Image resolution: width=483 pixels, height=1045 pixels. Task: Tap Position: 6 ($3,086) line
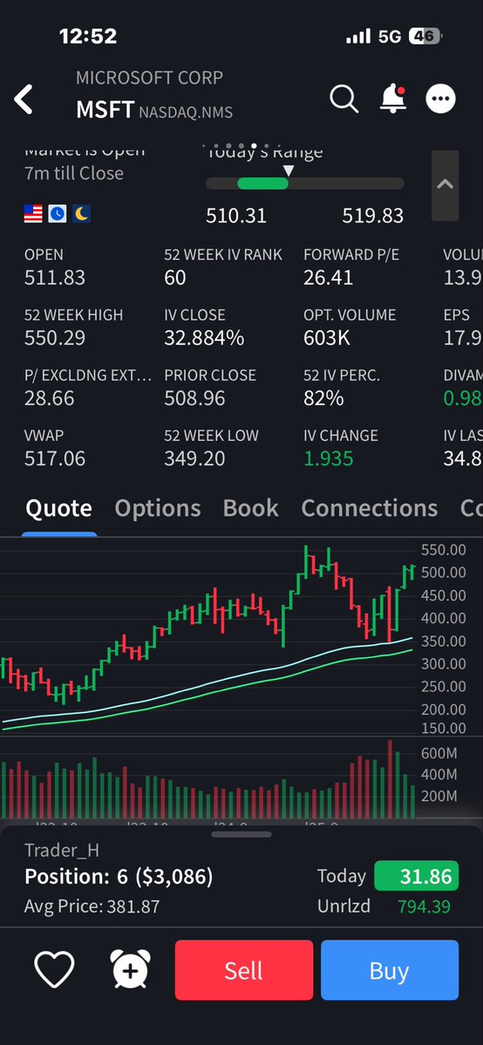point(119,877)
